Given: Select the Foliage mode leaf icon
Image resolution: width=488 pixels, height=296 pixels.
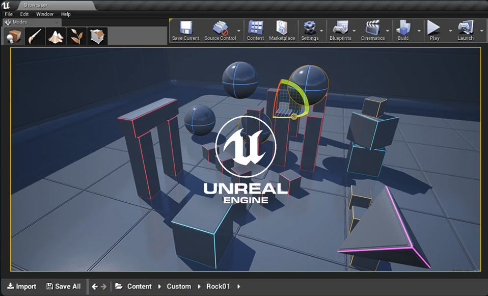Looking at the screenshot, I should (76, 36).
